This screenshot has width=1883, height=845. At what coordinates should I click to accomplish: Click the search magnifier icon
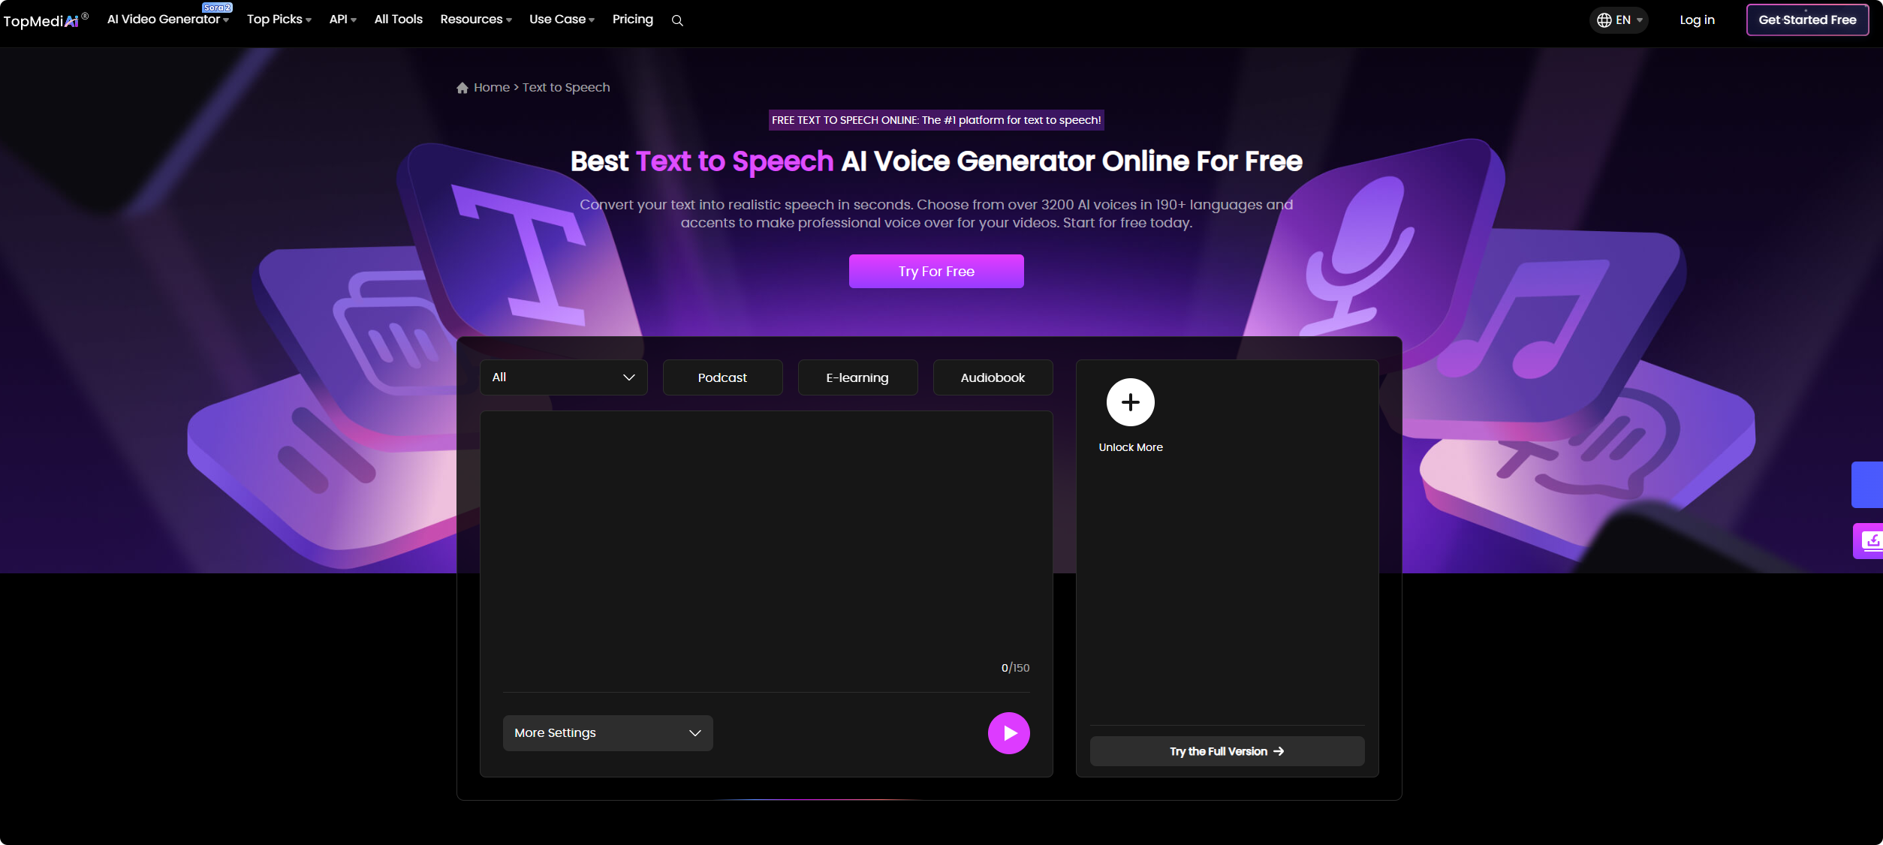tap(677, 21)
